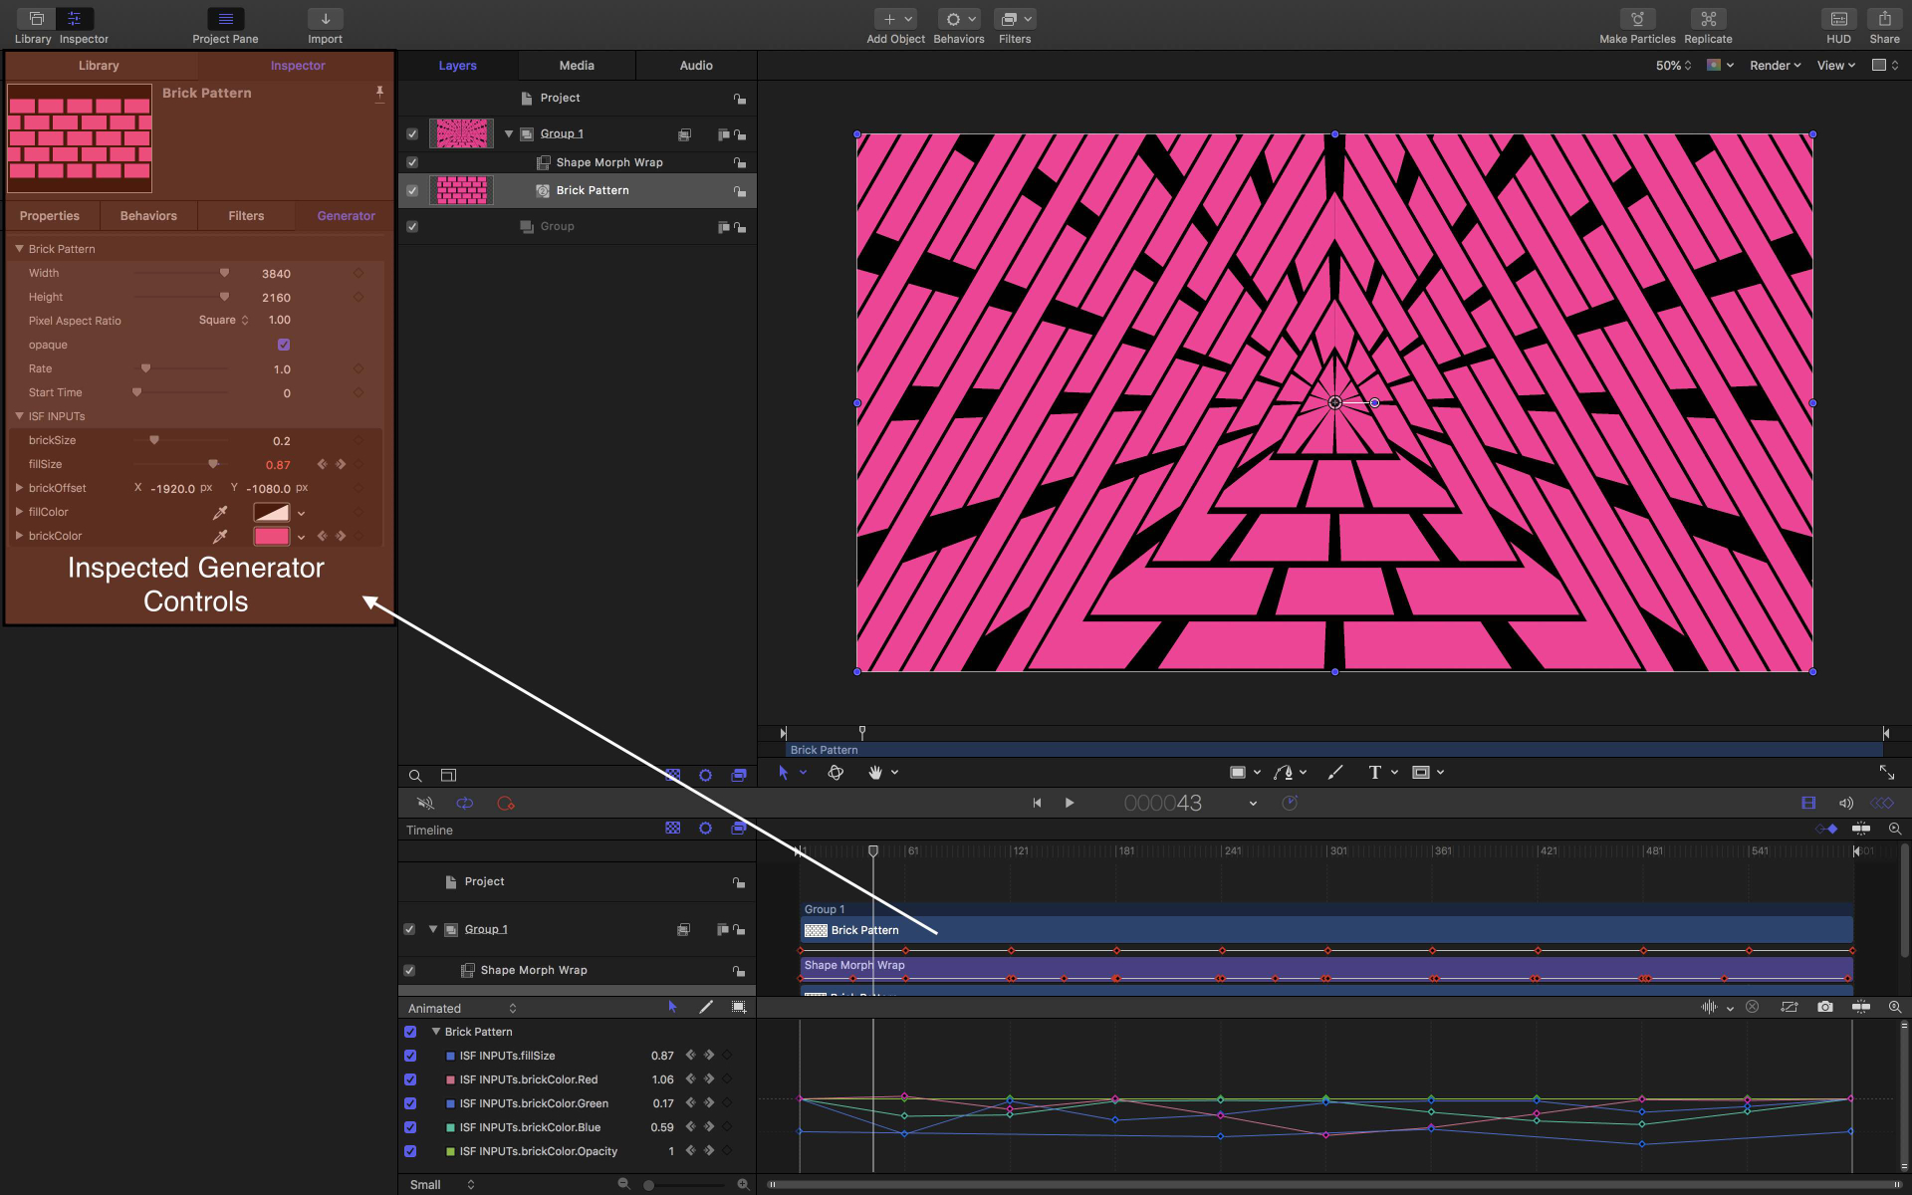Screen dimensions: 1912x1195
Task: Select the Properties inspector tab
Action: point(50,216)
